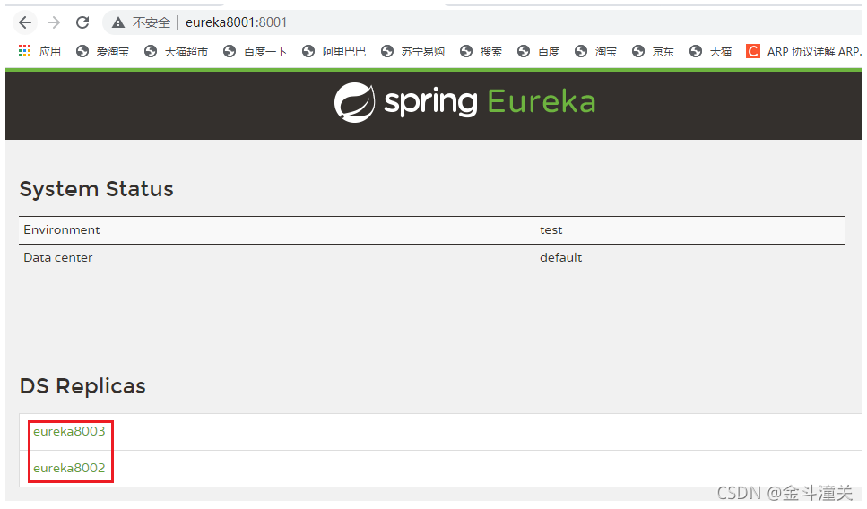Click the Spring leaf logo icon
This screenshot has height=509, width=867.
(354, 102)
